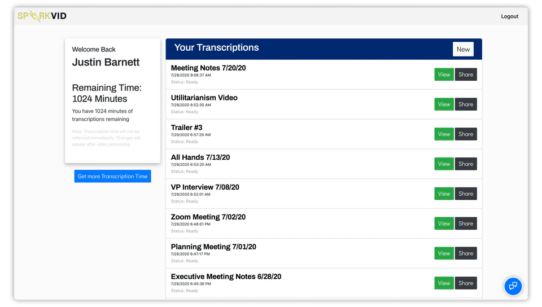View the Trailer #3 transcription
542x307 pixels.
point(444,134)
